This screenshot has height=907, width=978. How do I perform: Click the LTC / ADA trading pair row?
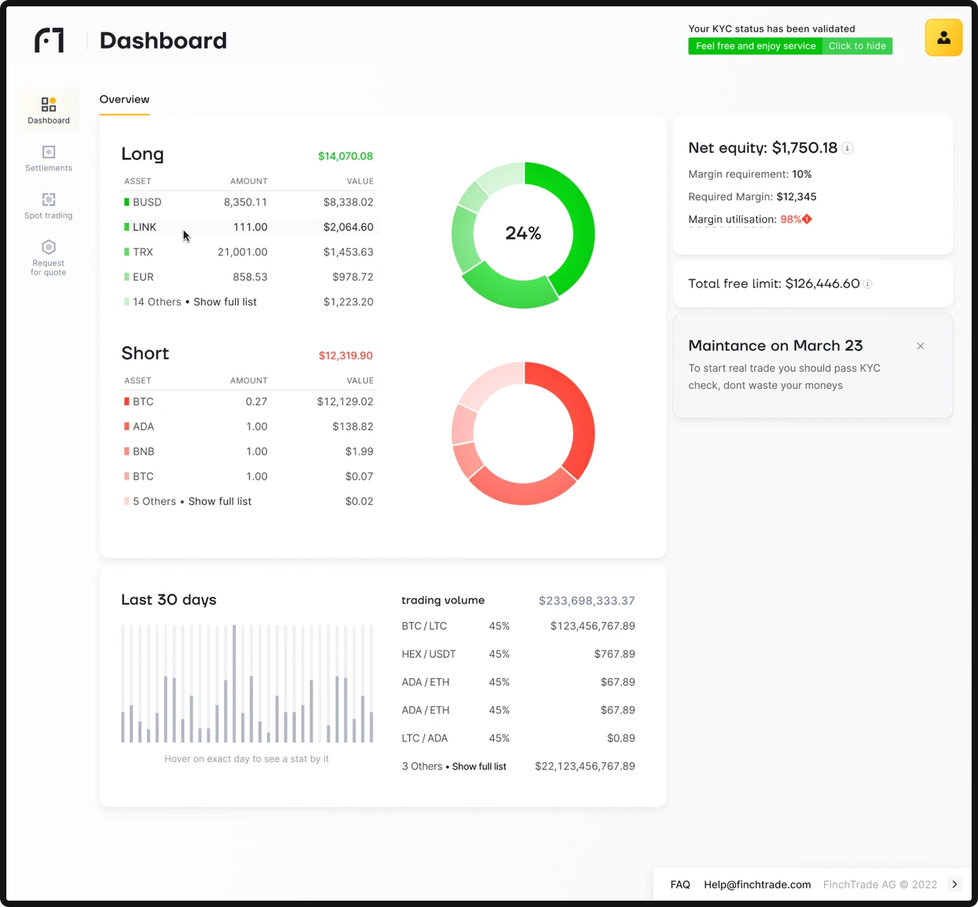518,738
